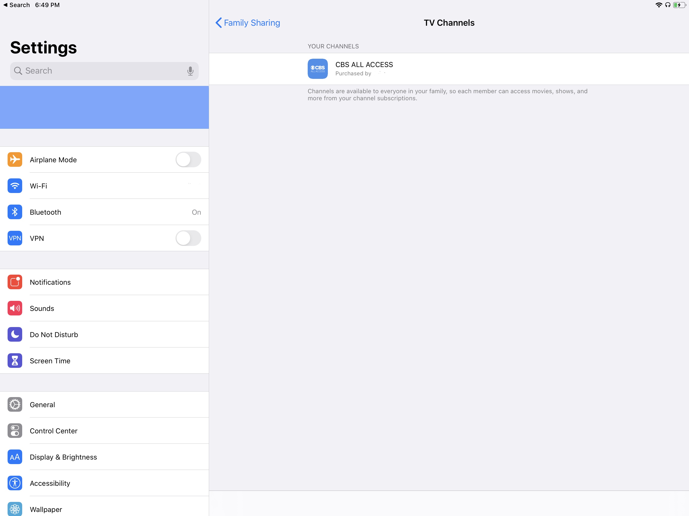Click the Control Center toggles icon
This screenshot has width=689, height=516.
point(15,430)
